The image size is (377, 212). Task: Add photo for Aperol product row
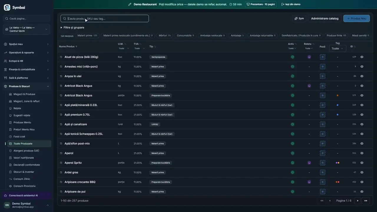click(x=323, y=153)
